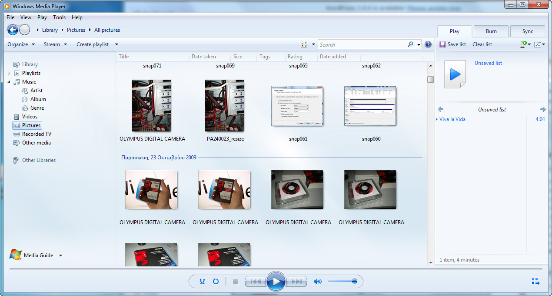Open the Genre view under Music
Image resolution: width=552 pixels, height=296 pixels.
tap(37, 108)
